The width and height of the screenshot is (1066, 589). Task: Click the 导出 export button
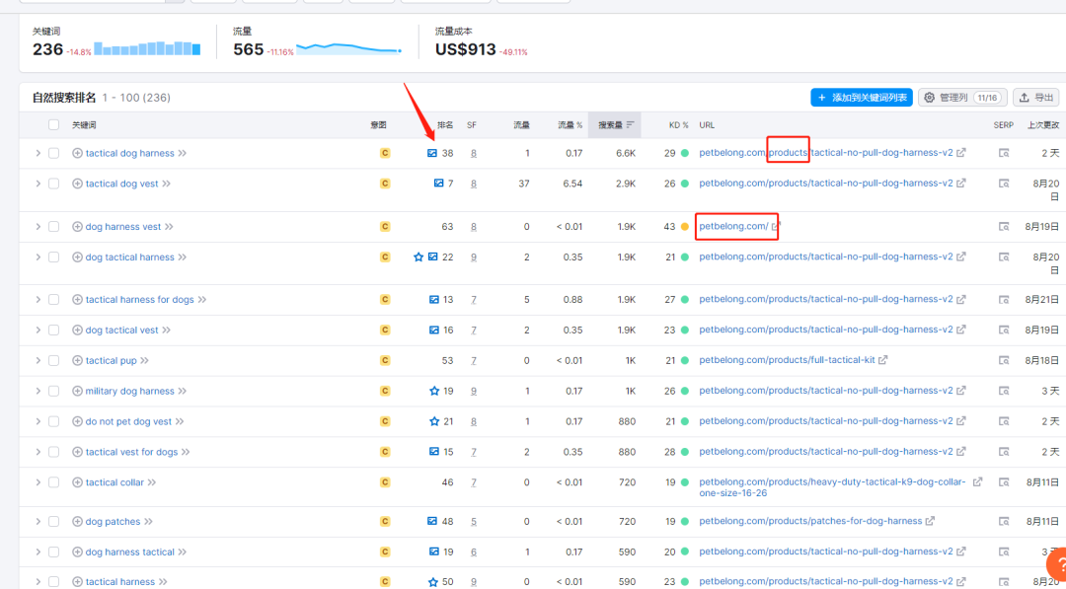point(1036,98)
